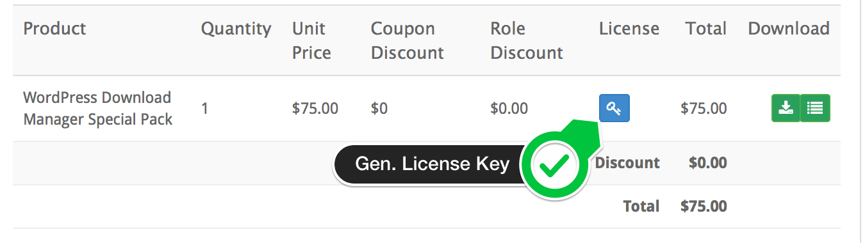Click the Gen. License Key tooltip label
The image size is (865, 243).
(432, 164)
